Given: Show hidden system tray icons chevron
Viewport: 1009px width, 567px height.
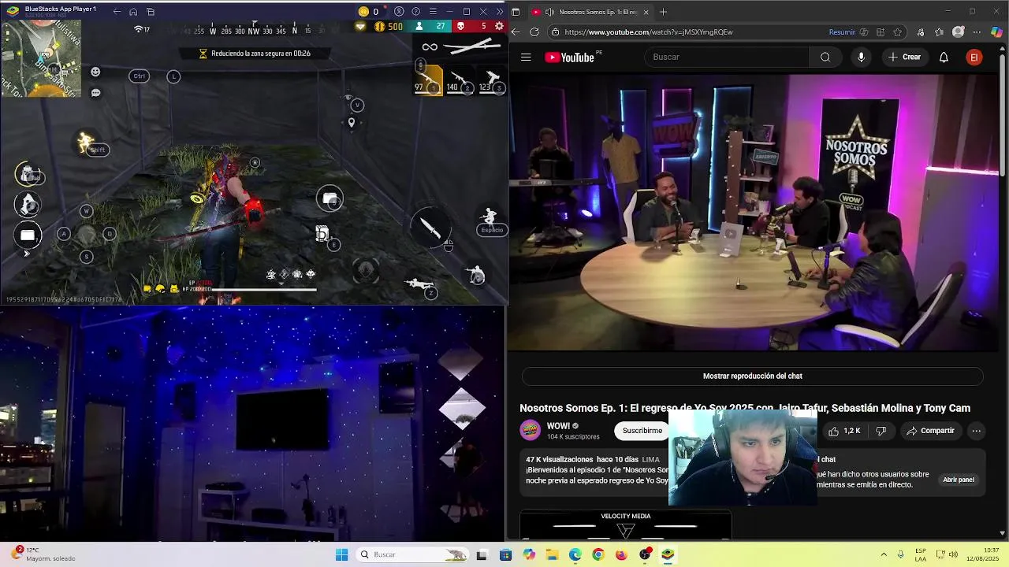Looking at the screenshot, I should (884, 554).
